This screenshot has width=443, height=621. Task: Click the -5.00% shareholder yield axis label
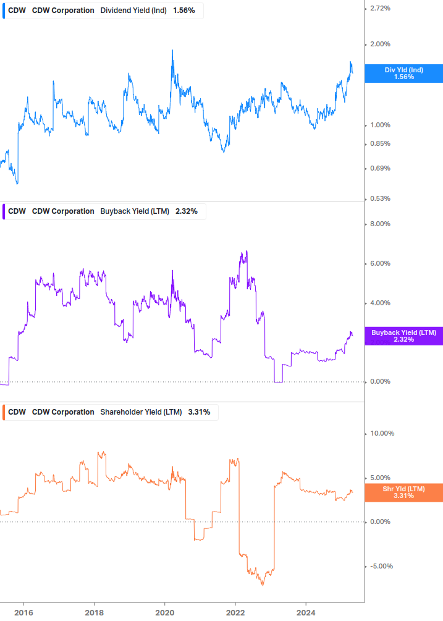pos(381,566)
